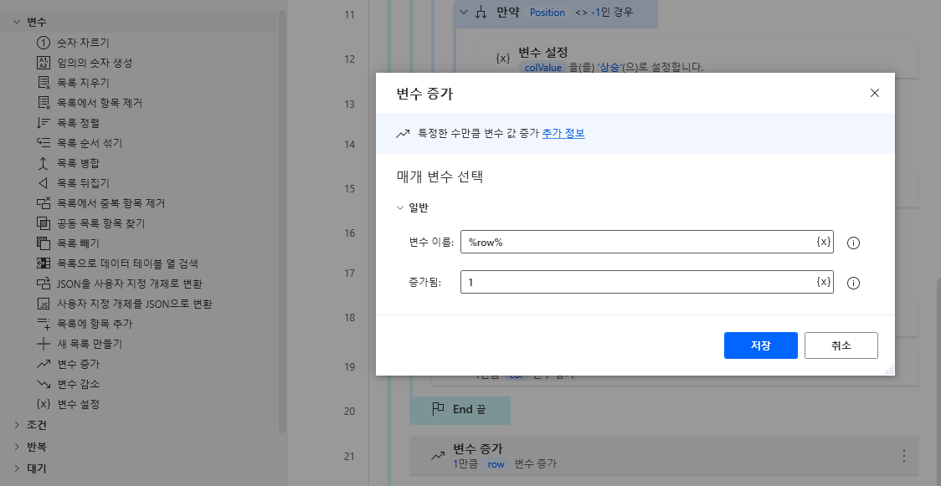The width and height of the screenshot is (941, 486).
Task: Click the 목록 지우기 icon
Action: click(44, 83)
